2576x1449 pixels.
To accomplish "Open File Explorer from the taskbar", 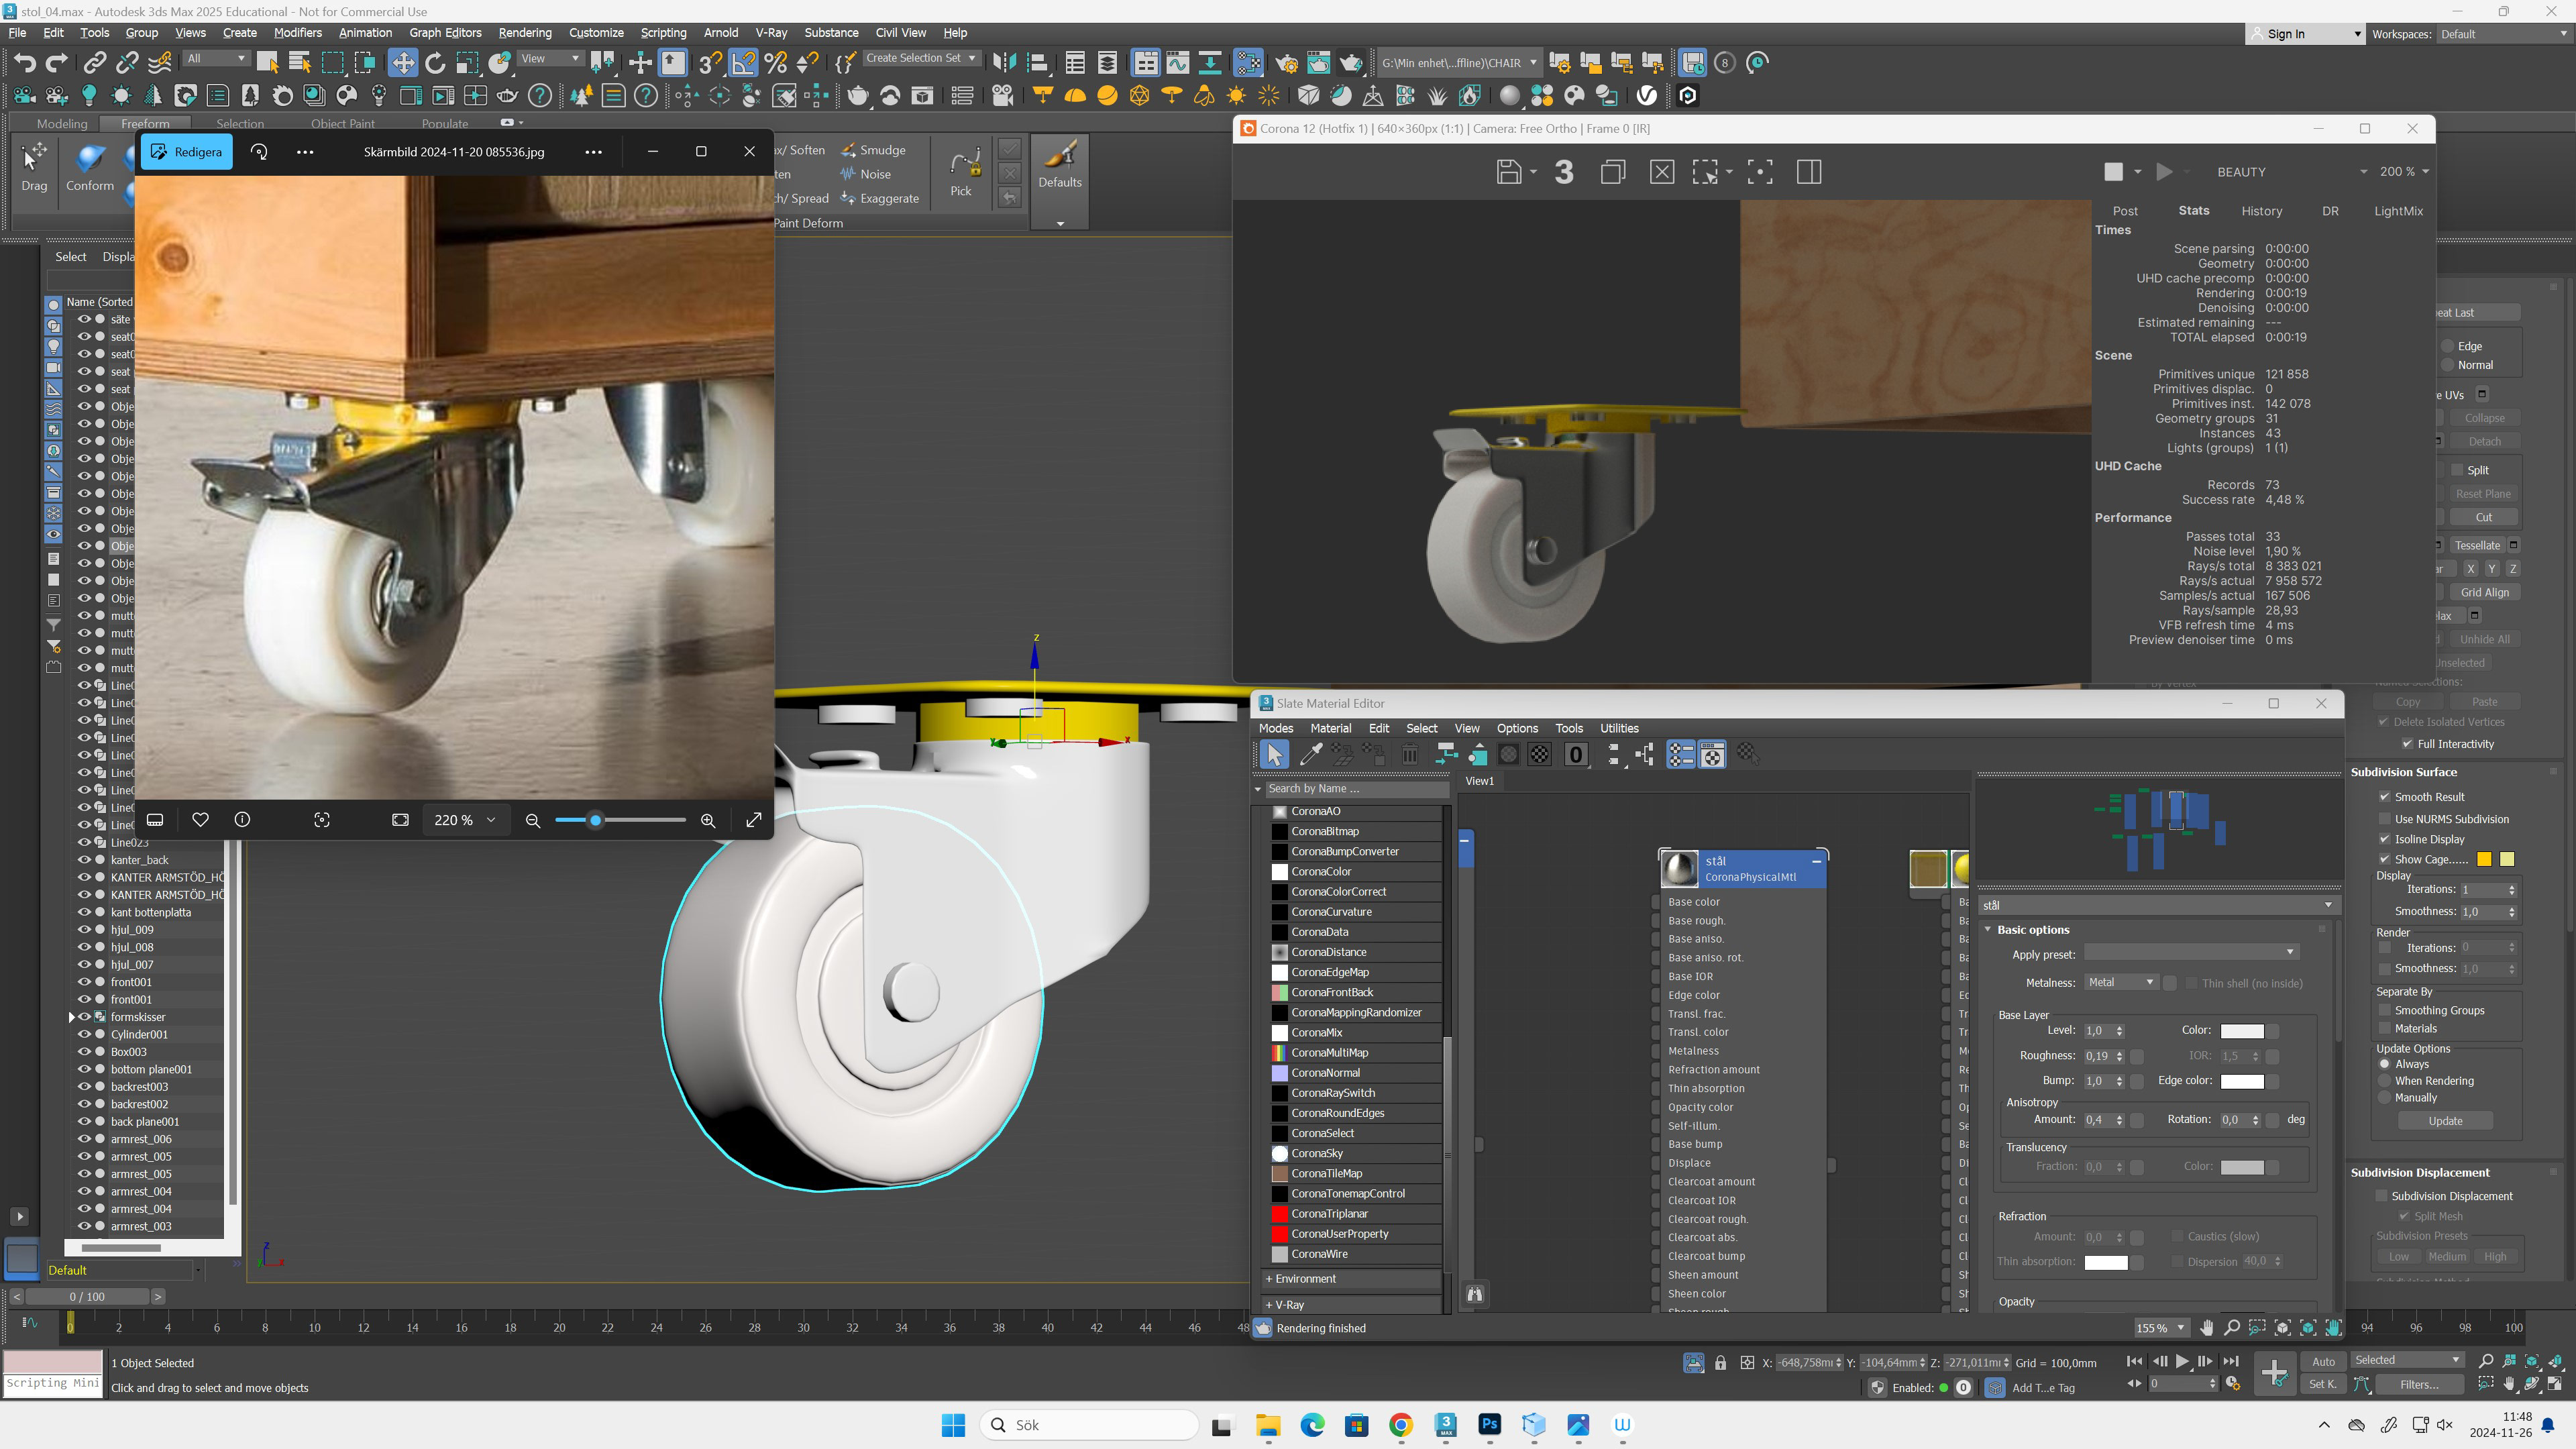I will [1268, 1425].
